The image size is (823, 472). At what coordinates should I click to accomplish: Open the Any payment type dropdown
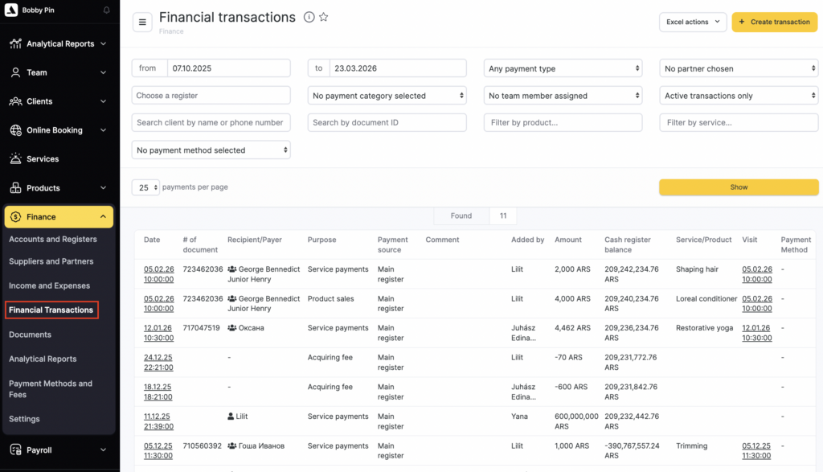click(563, 69)
